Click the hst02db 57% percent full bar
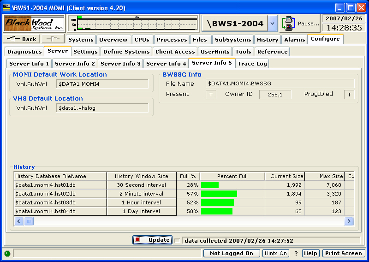 coord(219,194)
